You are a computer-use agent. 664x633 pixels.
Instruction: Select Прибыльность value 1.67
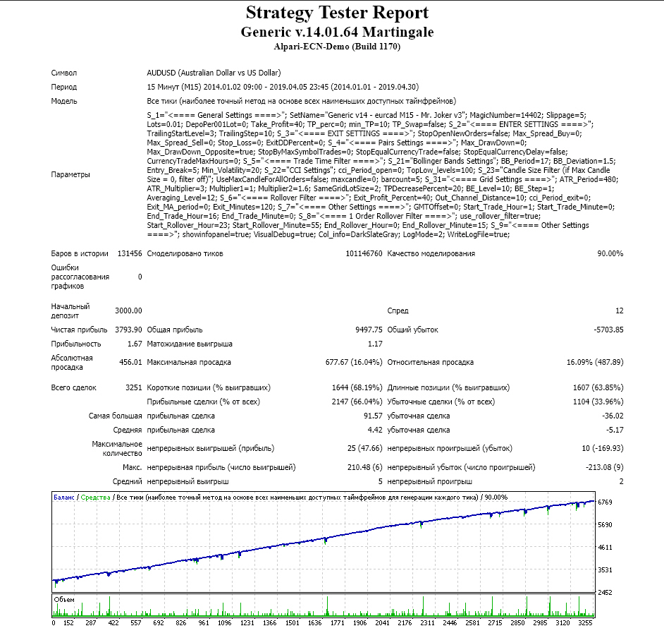click(x=135, y=344)
